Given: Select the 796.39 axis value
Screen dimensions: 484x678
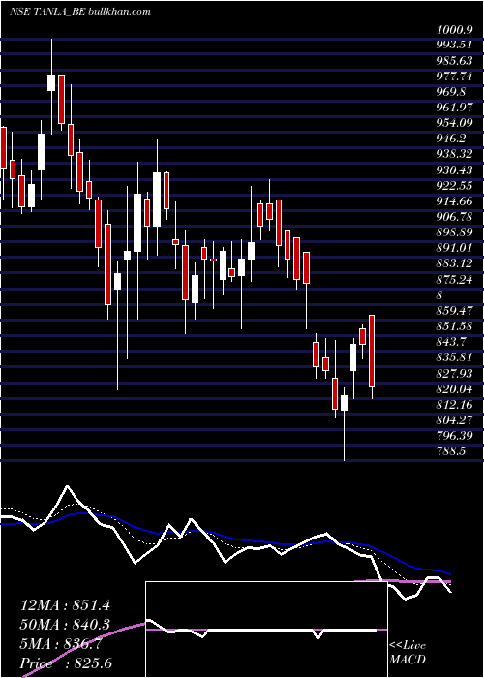Looking at the screenshot, I should click(x=456, y=436).
